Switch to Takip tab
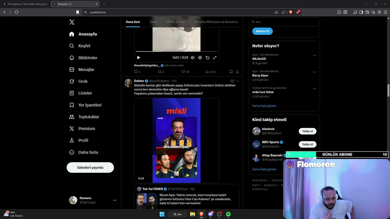390x219 pixels. tap(153, 22)
